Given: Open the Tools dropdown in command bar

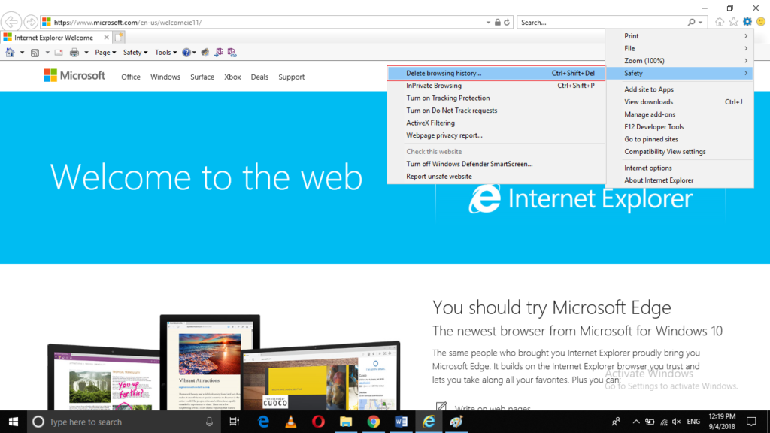Looking at the screenshot, I should [165, 53].
